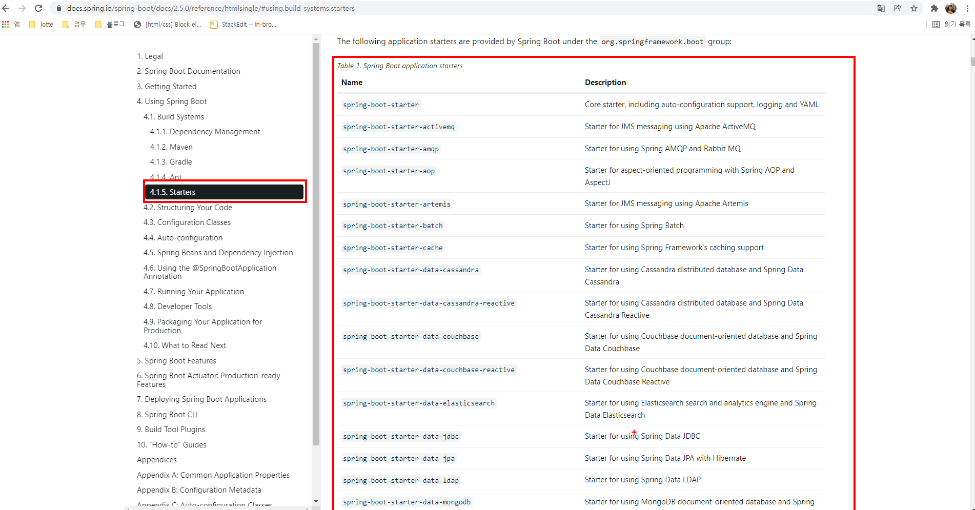This screenshot has height=510, width=975.
Task: Open 2. Spring Boot Documentation section
Action: point(189,71)
